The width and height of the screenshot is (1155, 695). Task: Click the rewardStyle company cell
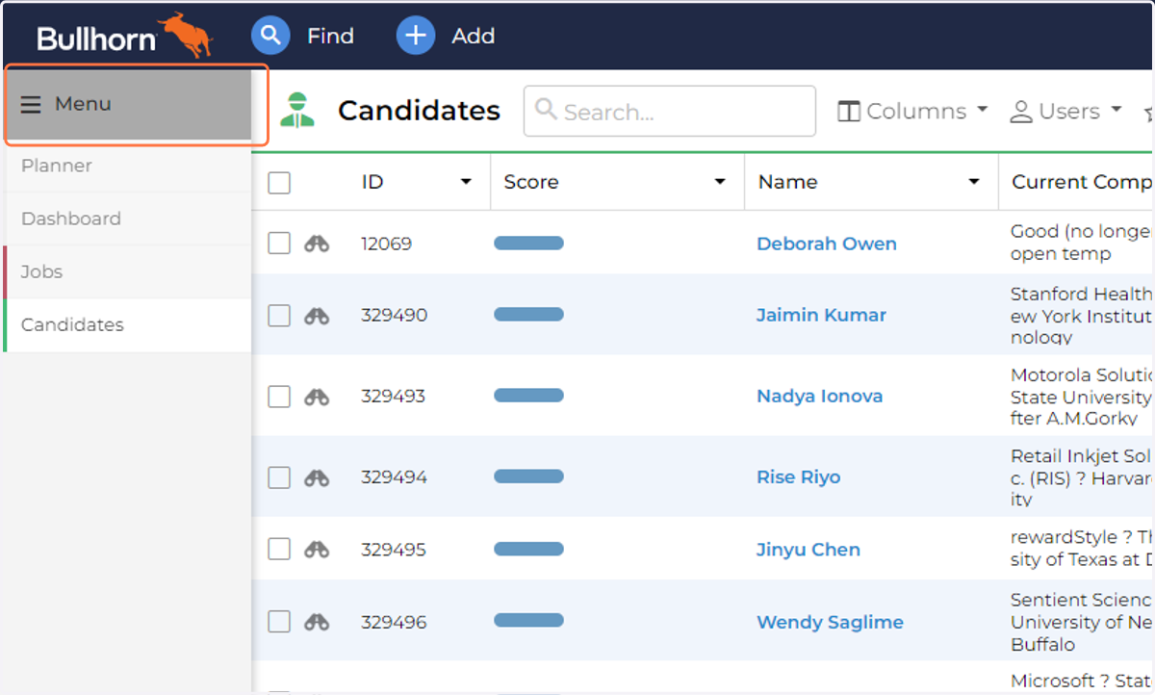click(1081, 549)
